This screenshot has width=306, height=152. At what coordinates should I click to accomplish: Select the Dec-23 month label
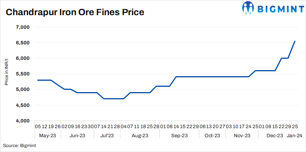pos(274,136)
